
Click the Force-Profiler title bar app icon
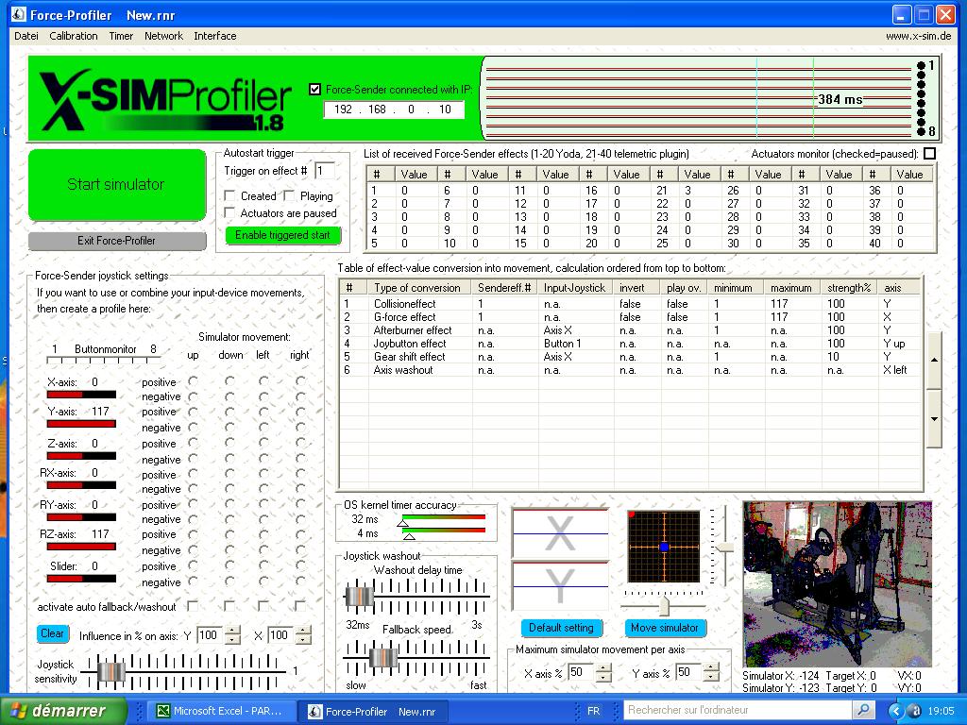[x=19, y=14]
